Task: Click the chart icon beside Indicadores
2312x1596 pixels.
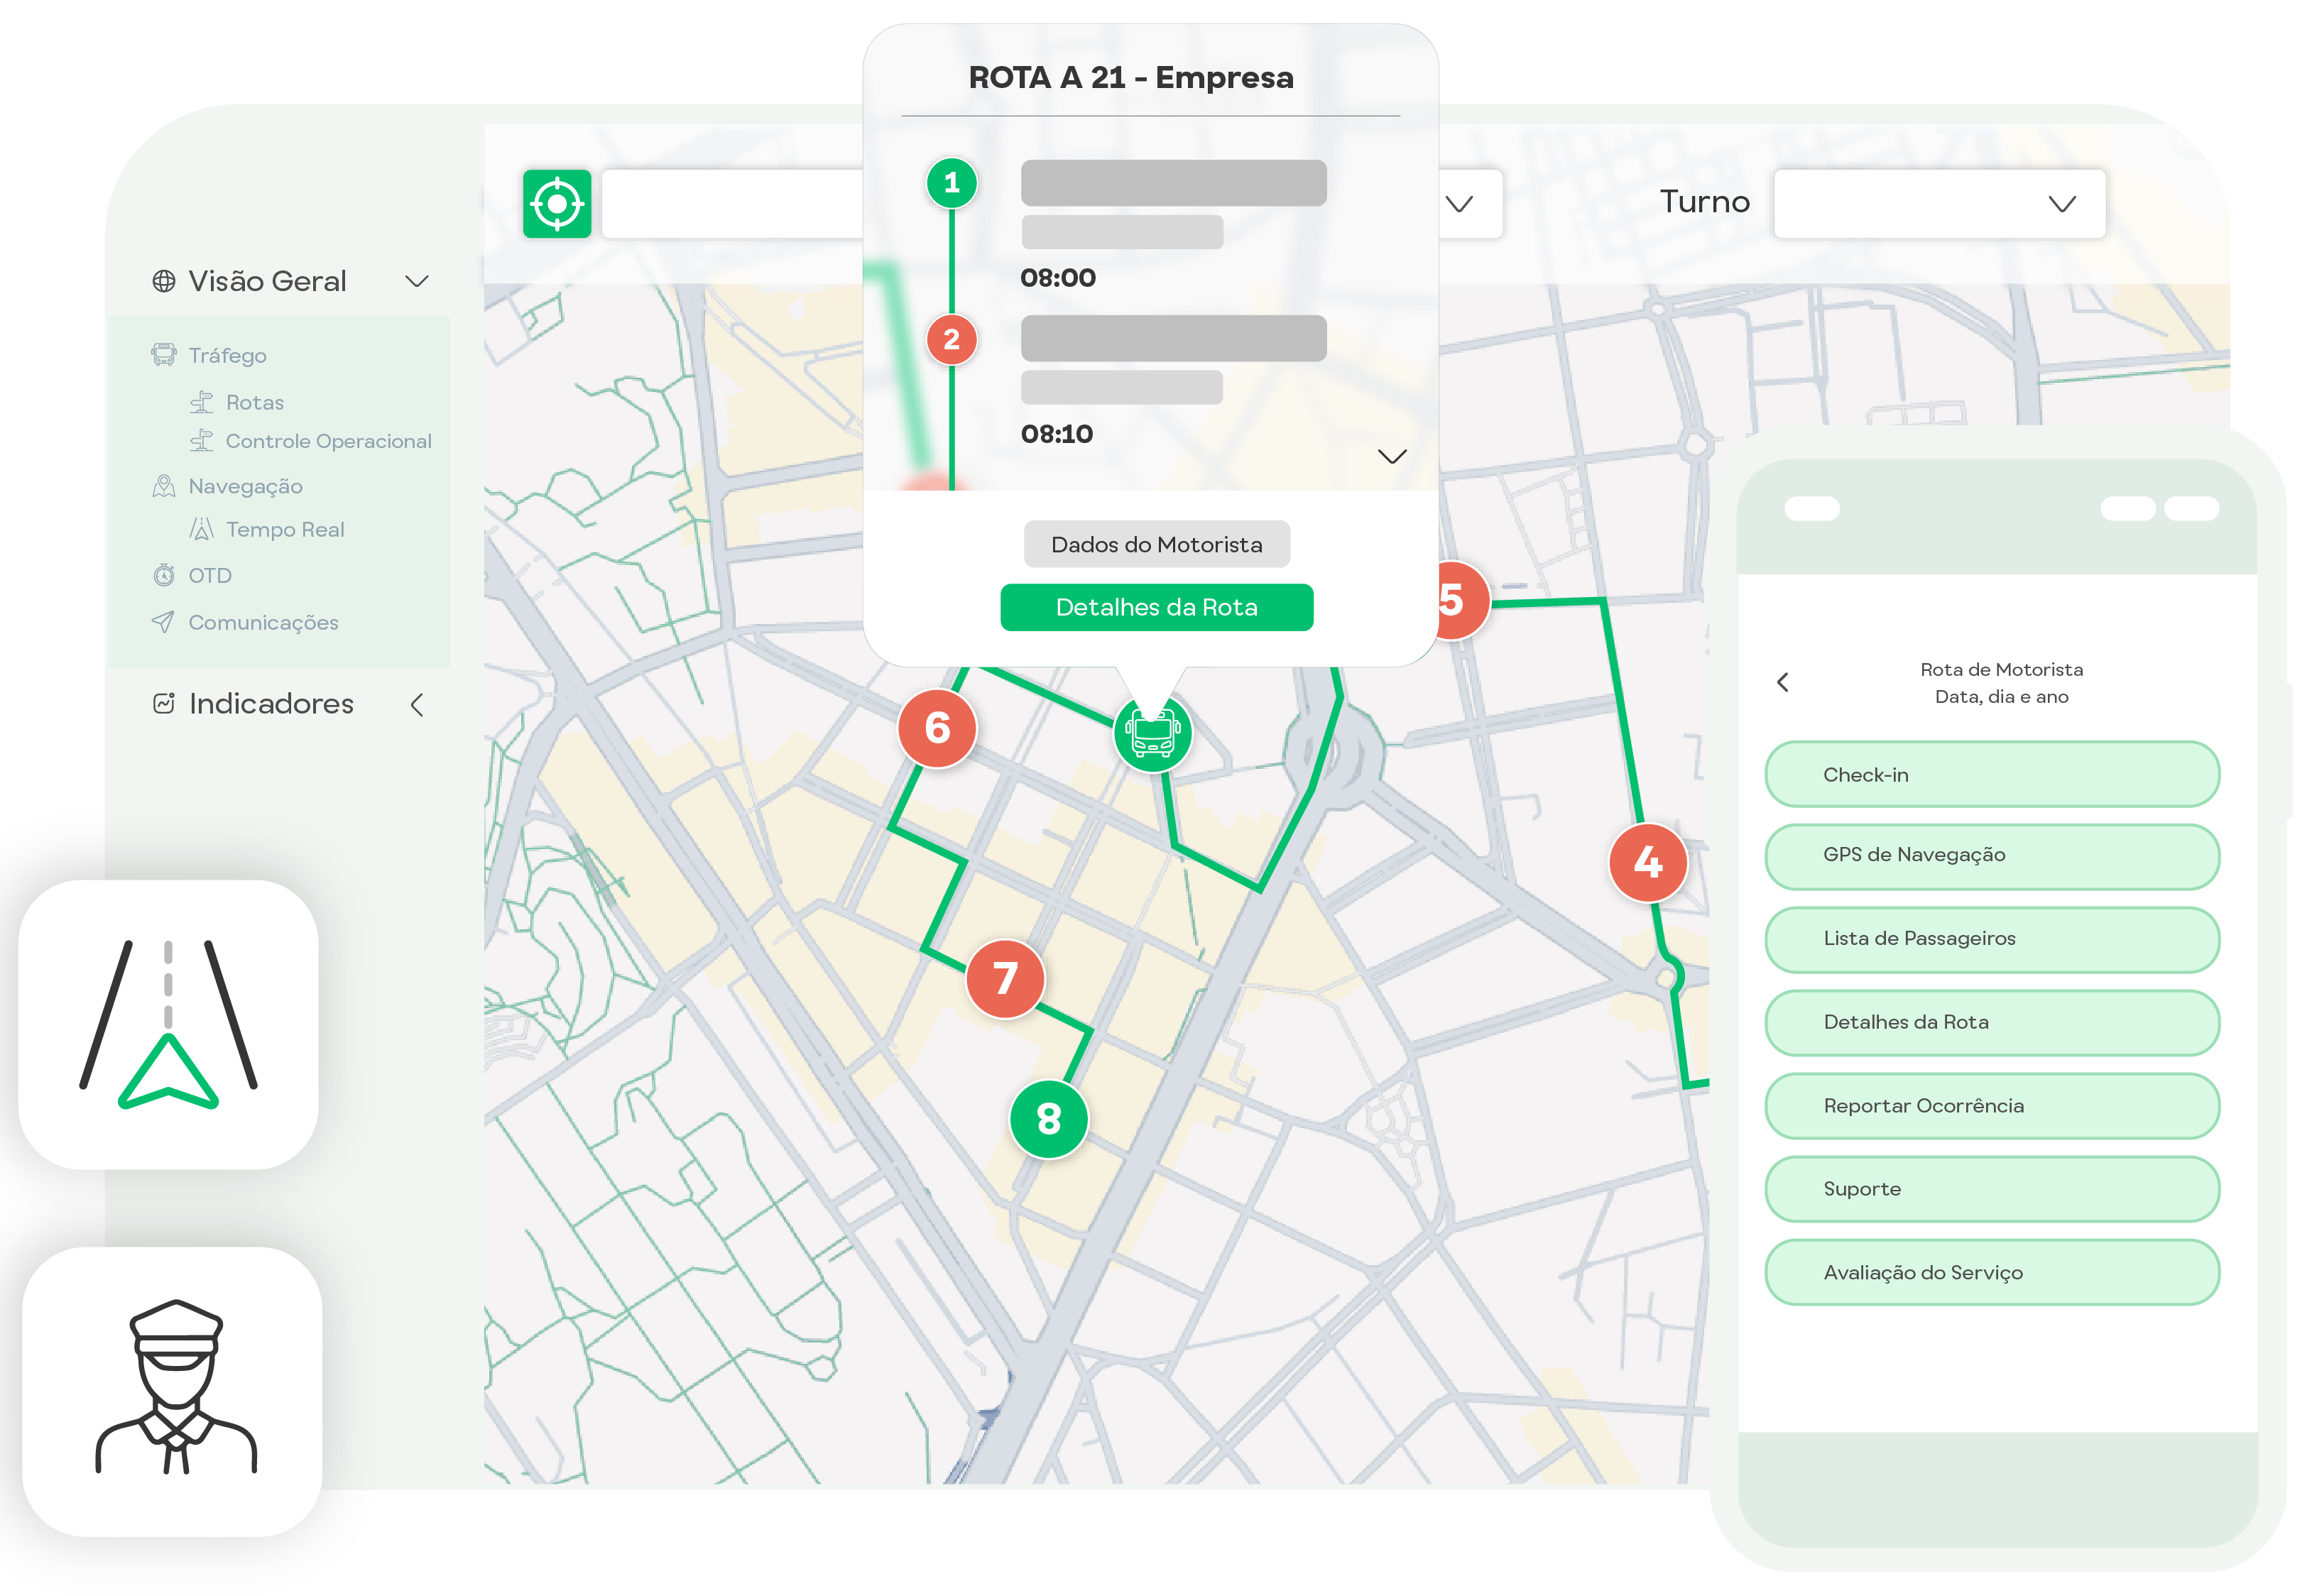Action: (x=164, y=703)
